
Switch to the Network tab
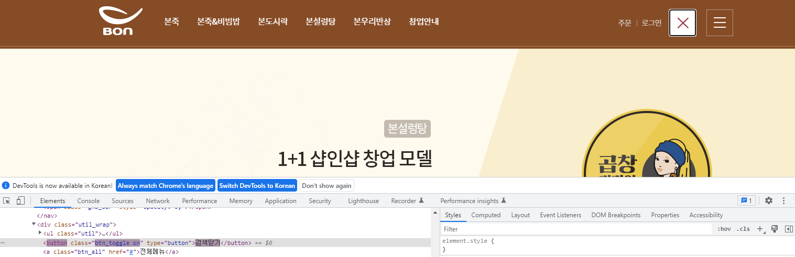158,200
